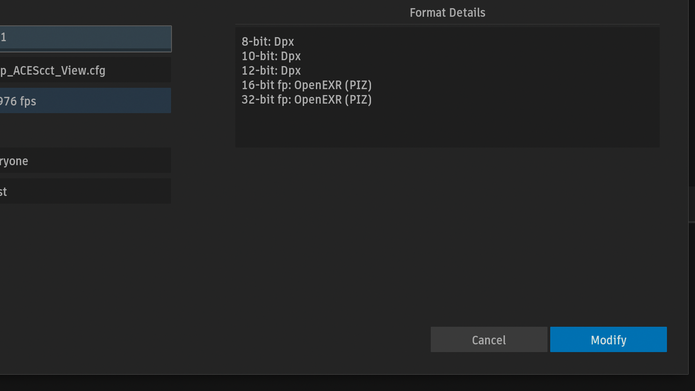Select the 32-bit fp: OpenEXR (PIZ) line
This screenshot has height=391, width=695.
306,100
